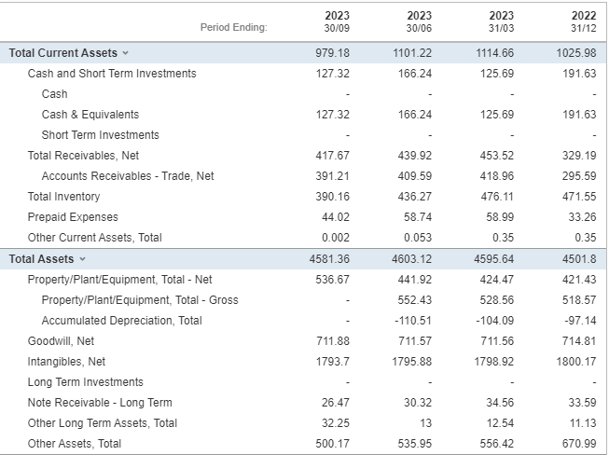Select Property/Plant/Equipment, Total - Net label
This screenshot has height=455, width=609.
119,280
